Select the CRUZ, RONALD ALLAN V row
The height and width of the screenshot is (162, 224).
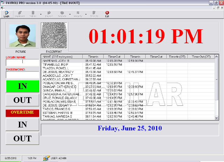[128, 98]
